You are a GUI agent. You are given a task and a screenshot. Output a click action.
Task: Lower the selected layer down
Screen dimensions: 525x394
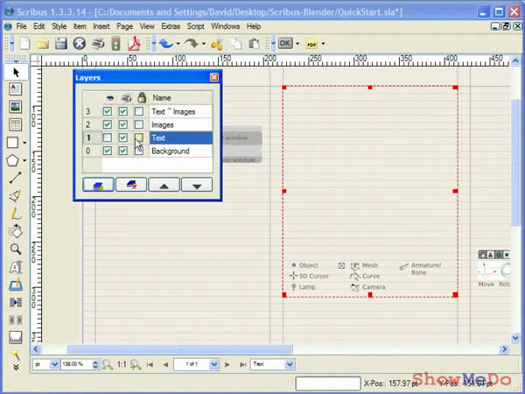click(197, 185)
